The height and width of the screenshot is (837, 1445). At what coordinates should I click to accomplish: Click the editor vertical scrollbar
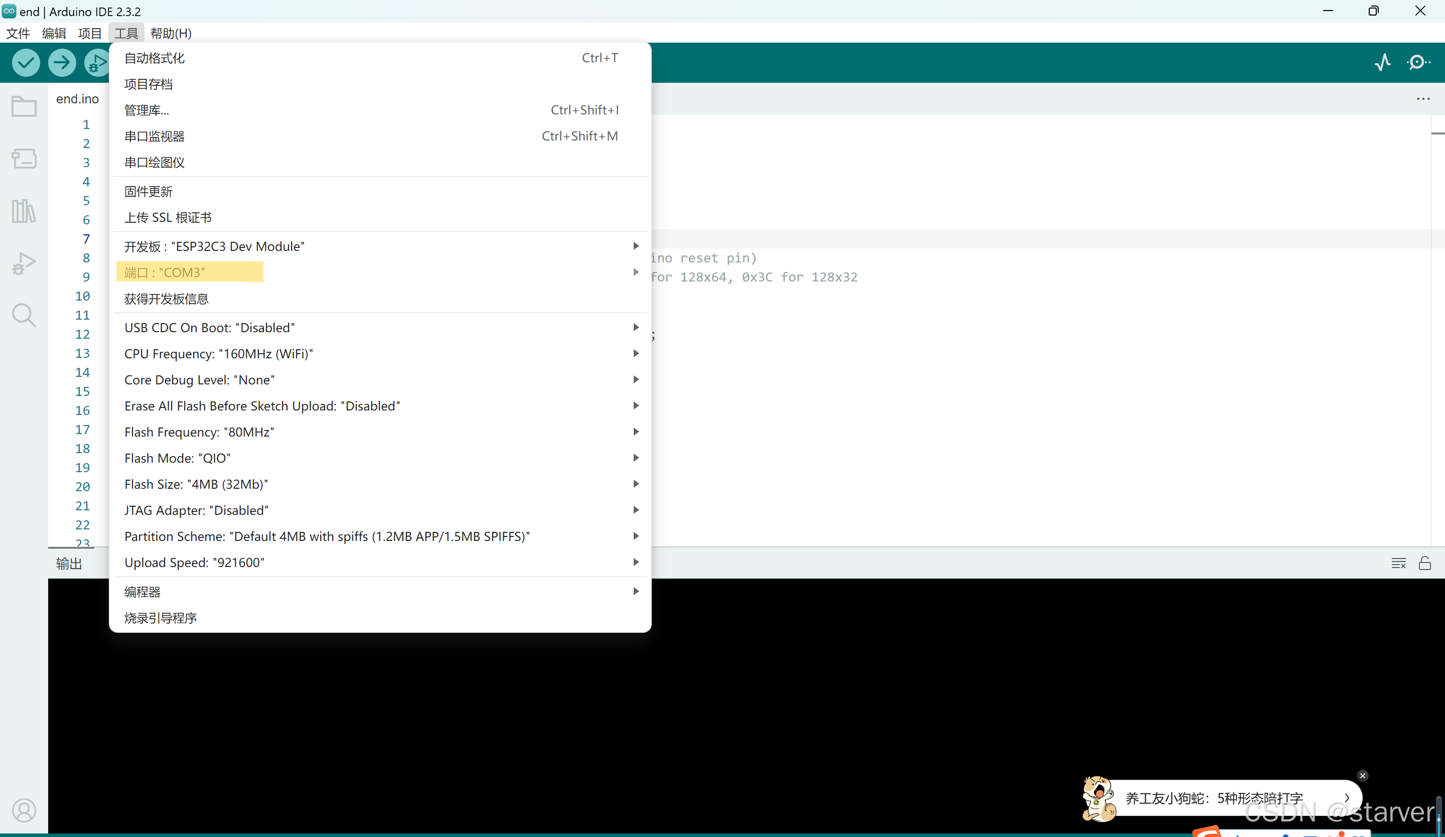(x=1437, y=330)
